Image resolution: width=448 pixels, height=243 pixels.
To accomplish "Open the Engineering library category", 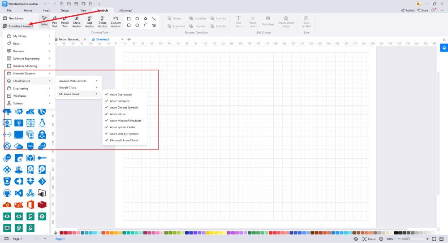I will coord(29,88).
